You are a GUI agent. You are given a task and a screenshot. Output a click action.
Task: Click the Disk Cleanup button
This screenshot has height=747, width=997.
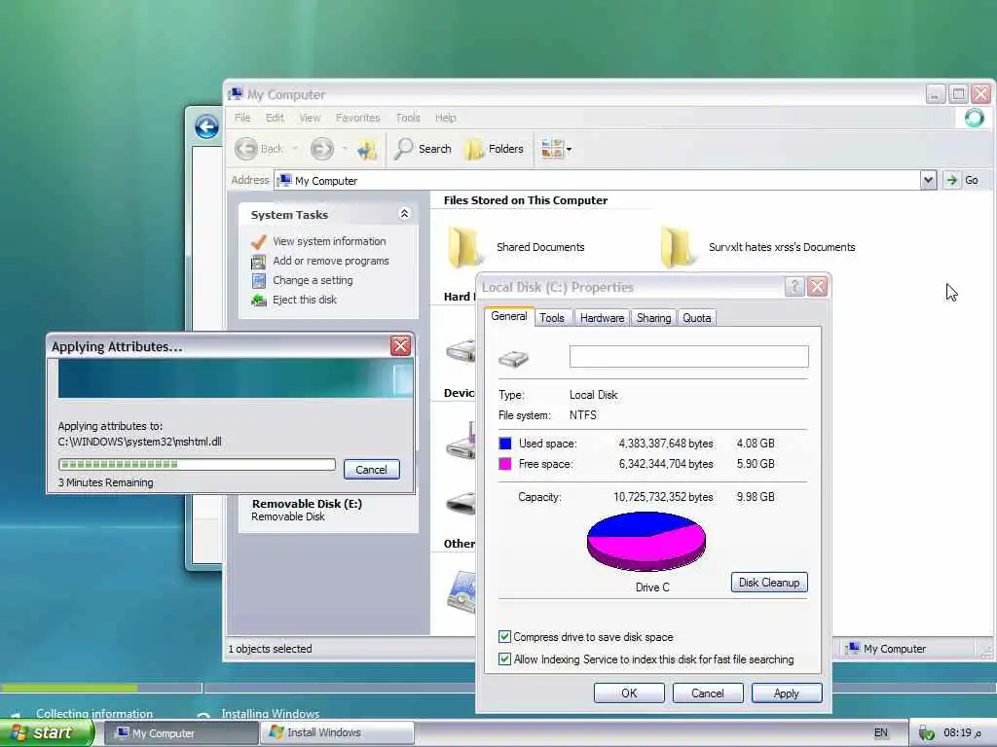[769, 583]
